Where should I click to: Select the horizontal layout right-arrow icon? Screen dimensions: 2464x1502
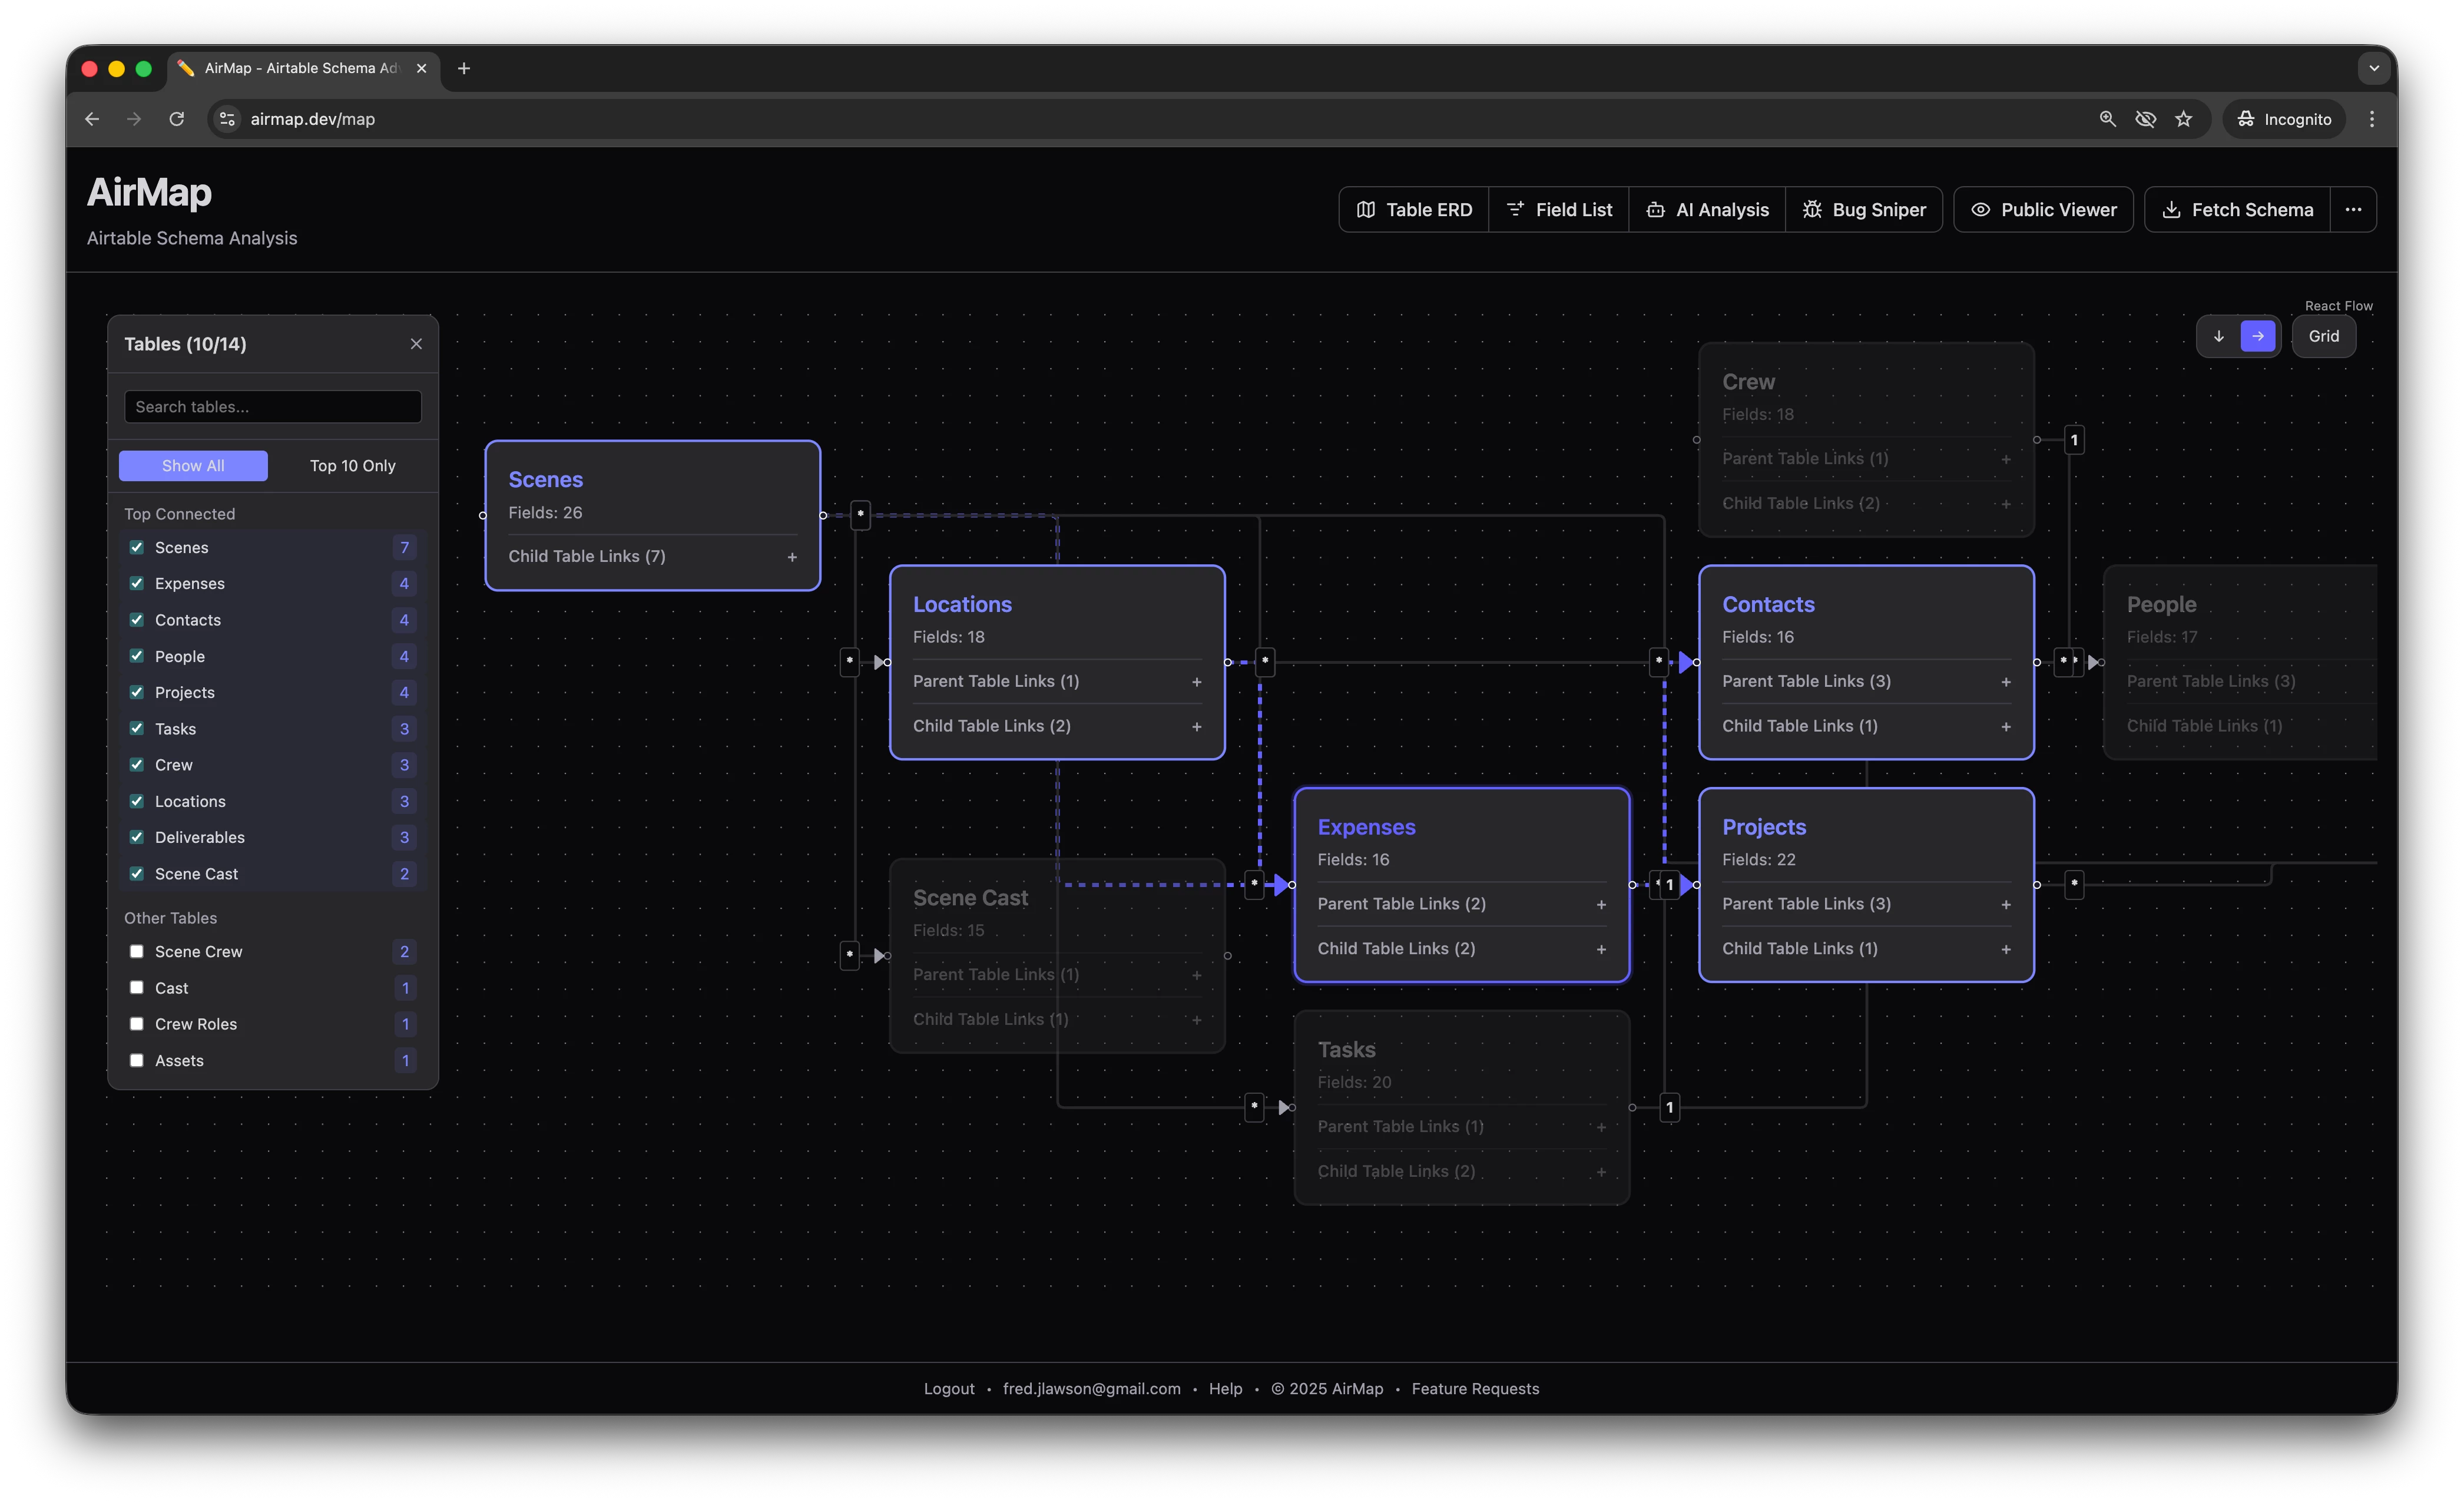(2258, 336)
